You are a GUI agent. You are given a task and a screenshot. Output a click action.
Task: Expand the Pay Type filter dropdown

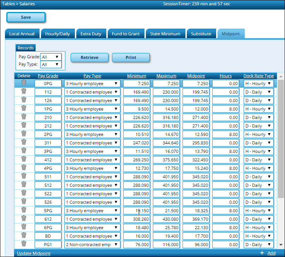(51, 65)
